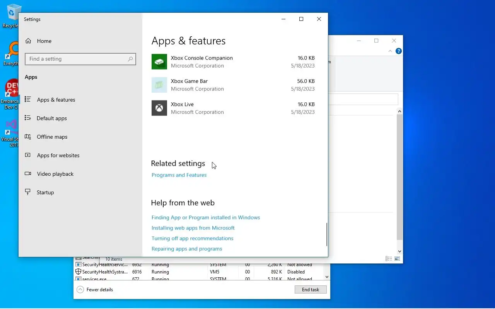Click the End task button

click(x=311, y=290)
